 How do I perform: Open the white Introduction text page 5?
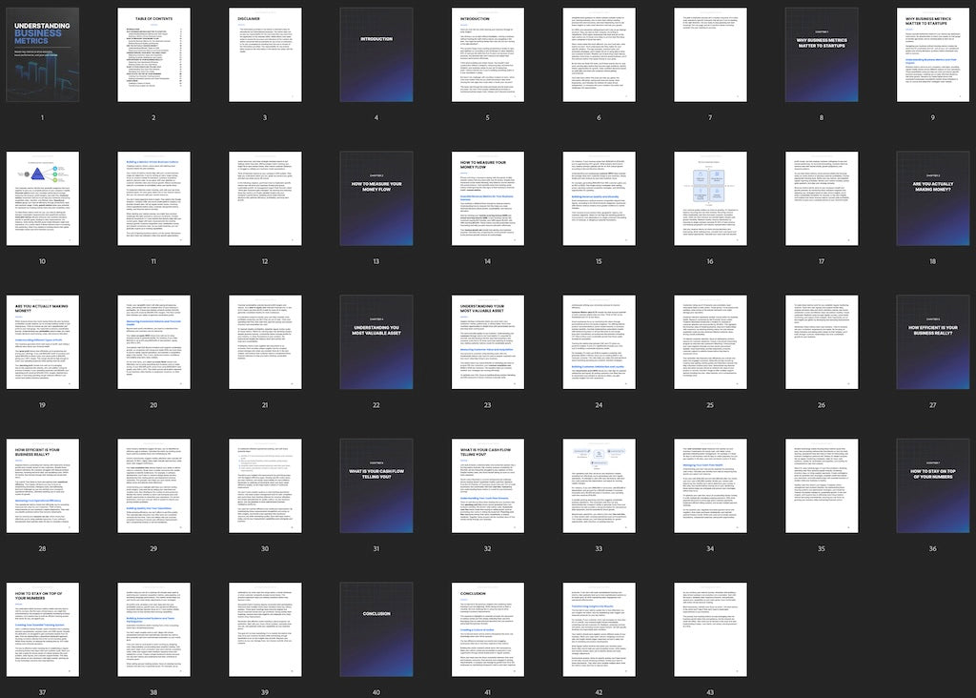(x=488, y=55)
